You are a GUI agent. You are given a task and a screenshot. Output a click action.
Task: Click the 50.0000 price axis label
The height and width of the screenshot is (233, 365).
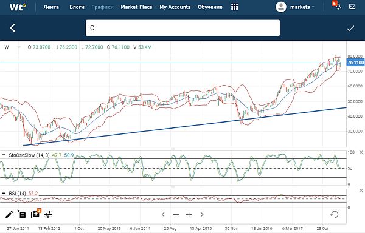pyautogui.click(x=355, y=101)
